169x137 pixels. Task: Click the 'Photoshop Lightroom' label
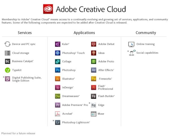tap(76, 123)
